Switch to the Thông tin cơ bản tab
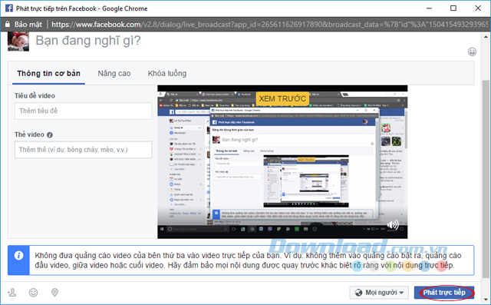491x305 pixels. 48,73
